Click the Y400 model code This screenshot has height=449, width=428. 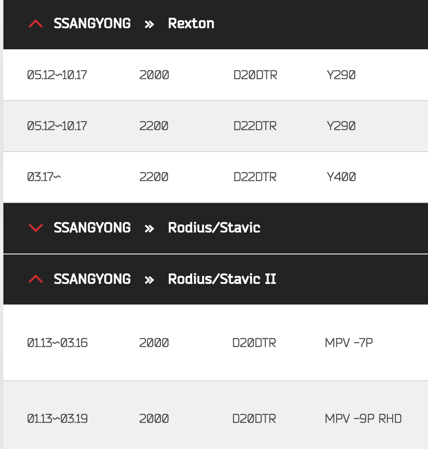(341, 177)
